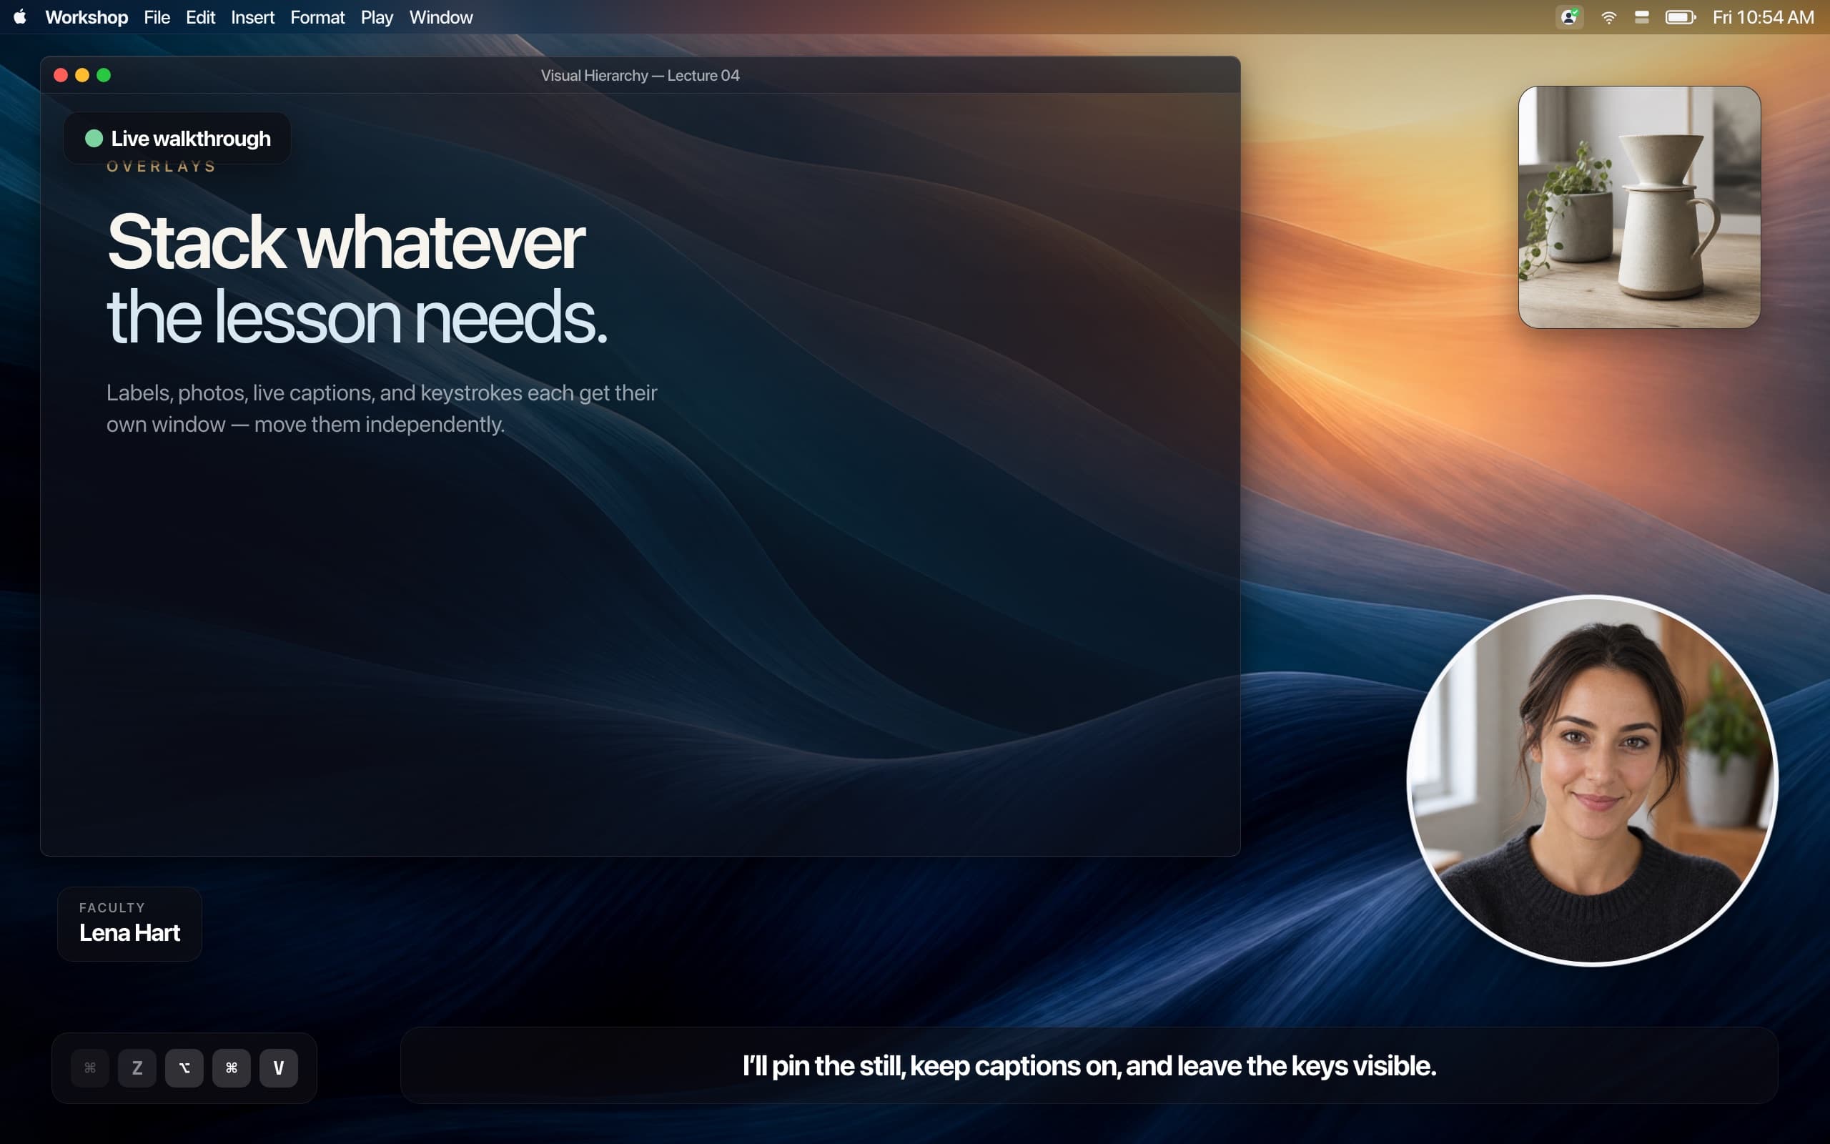The image size is (1830, 1144).
Task: Click the battery status icon
Action: [x=1681, y=16]
